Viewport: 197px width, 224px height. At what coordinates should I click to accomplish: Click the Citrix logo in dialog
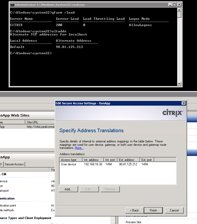coord(173,113)
